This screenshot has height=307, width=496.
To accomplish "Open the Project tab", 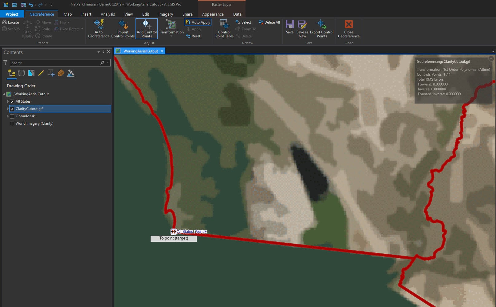I will pos(12,14).
